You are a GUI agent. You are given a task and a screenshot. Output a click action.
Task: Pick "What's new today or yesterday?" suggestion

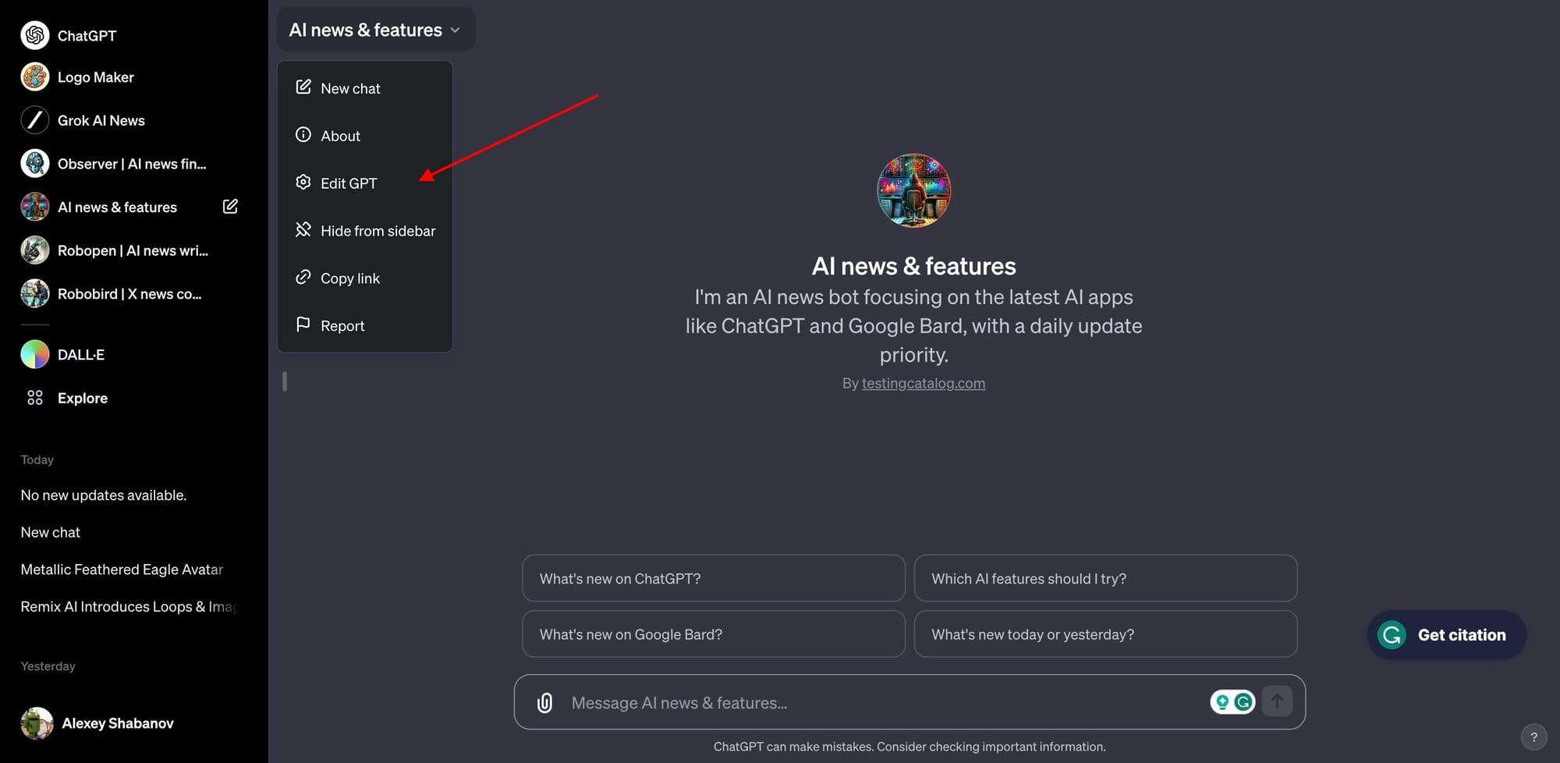coord(1105,634)
